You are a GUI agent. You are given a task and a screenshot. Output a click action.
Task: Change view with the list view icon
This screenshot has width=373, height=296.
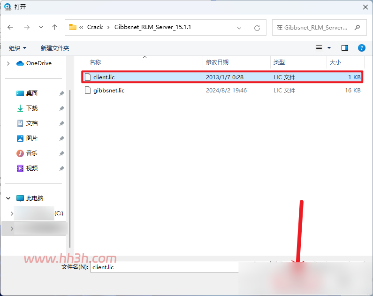click(x=319, y=48)
